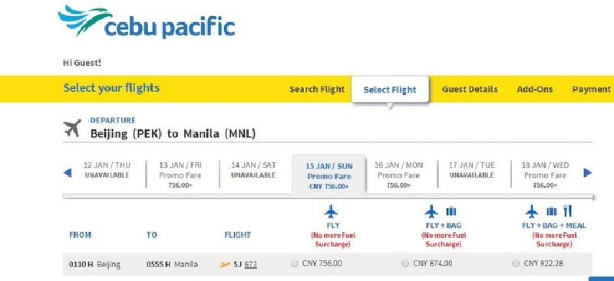Click the luggage icon above FLY + BAG

[x=451, y=211]
